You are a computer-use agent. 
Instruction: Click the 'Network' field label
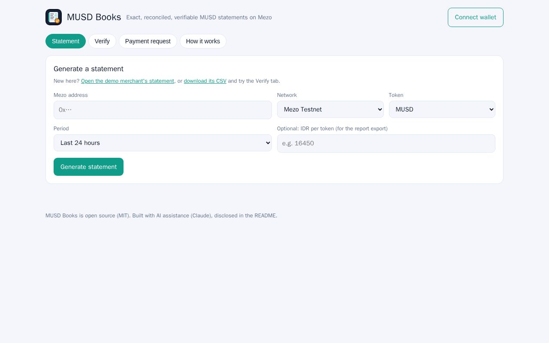(287, 95)
